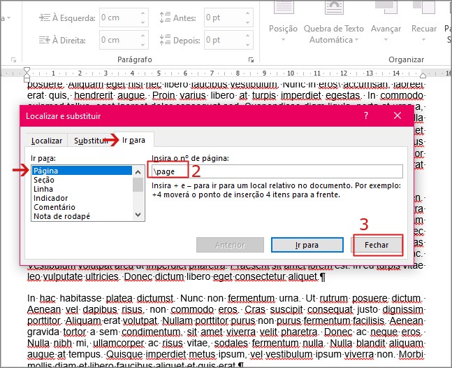Click the left indent ruler box marker
The height and width of the screenshot is (368, 452).
(27, 80)
